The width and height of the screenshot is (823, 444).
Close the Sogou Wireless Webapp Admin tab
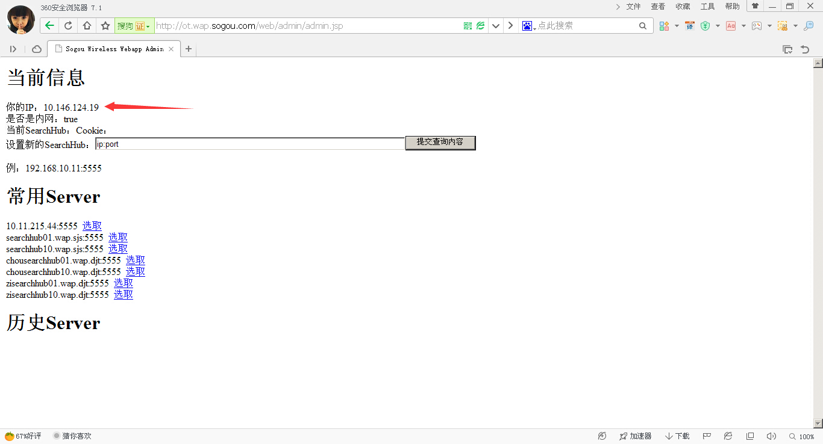click(x=171, y=49)
